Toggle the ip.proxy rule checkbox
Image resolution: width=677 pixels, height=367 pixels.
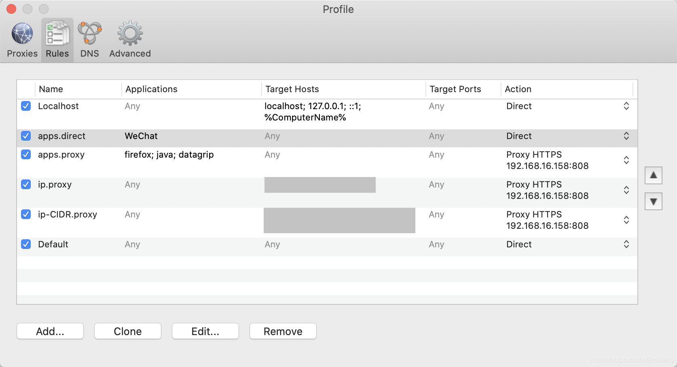[x=26, y=184]
